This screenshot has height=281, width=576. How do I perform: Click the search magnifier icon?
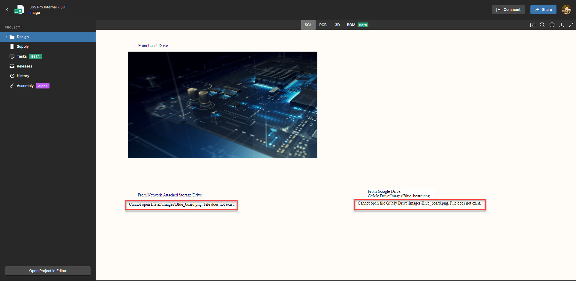point(542,25)
